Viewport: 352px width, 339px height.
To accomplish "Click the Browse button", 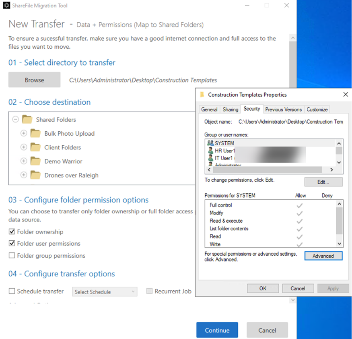I will point(34,80).
